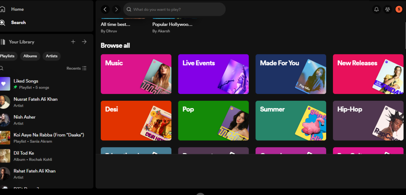Open the Live Events category card
This screenshot has height=195, width=406.
coord(213,74)
